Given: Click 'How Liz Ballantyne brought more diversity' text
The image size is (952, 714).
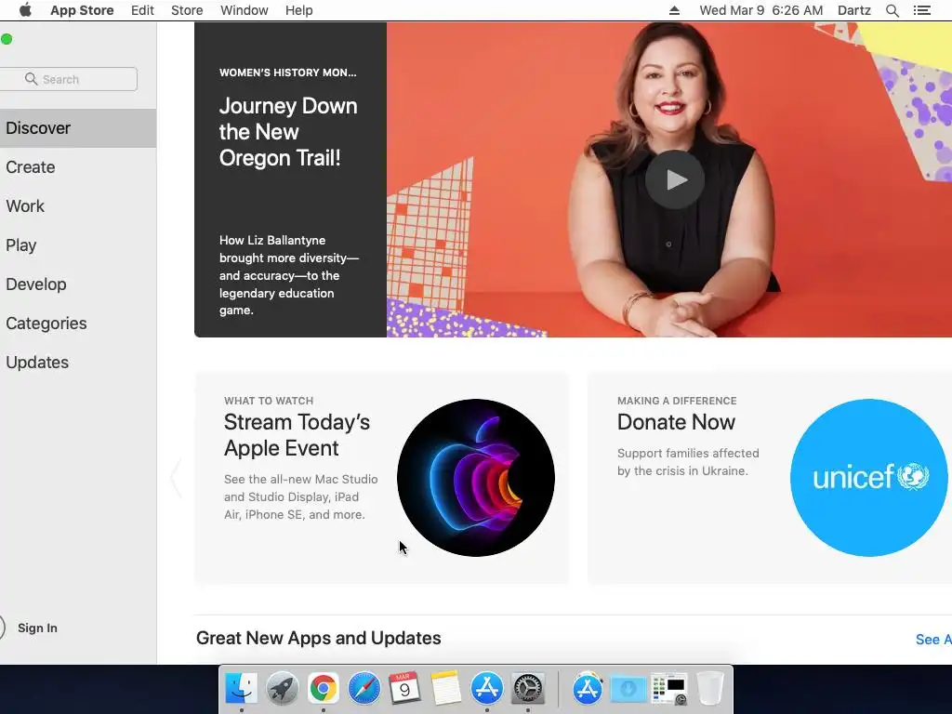Looking at the screenshot, I should coord(289,275).
